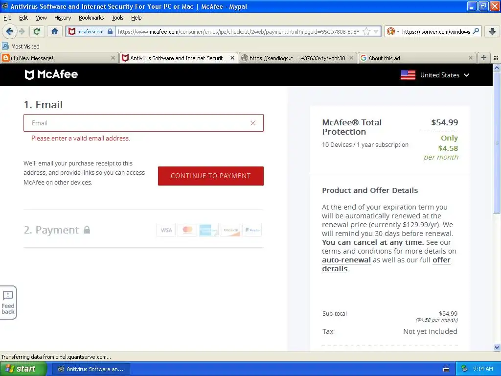Open the Bookmarks menu

[91, 18]
